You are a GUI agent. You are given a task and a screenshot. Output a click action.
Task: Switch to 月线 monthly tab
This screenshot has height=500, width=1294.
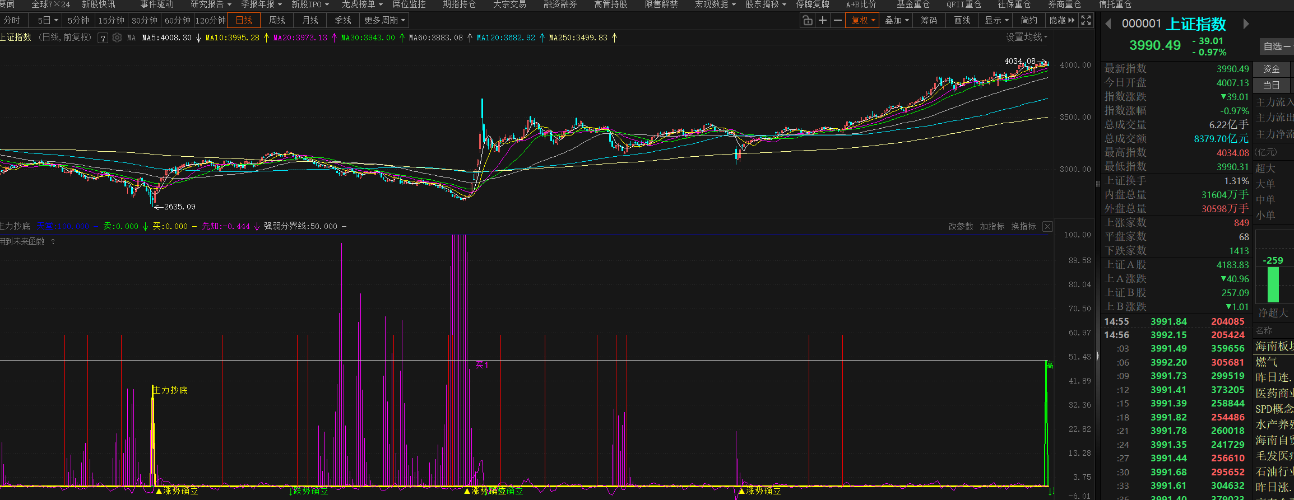310,21
